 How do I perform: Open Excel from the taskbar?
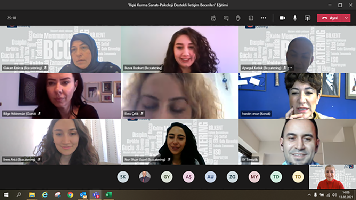coord(109,195)
